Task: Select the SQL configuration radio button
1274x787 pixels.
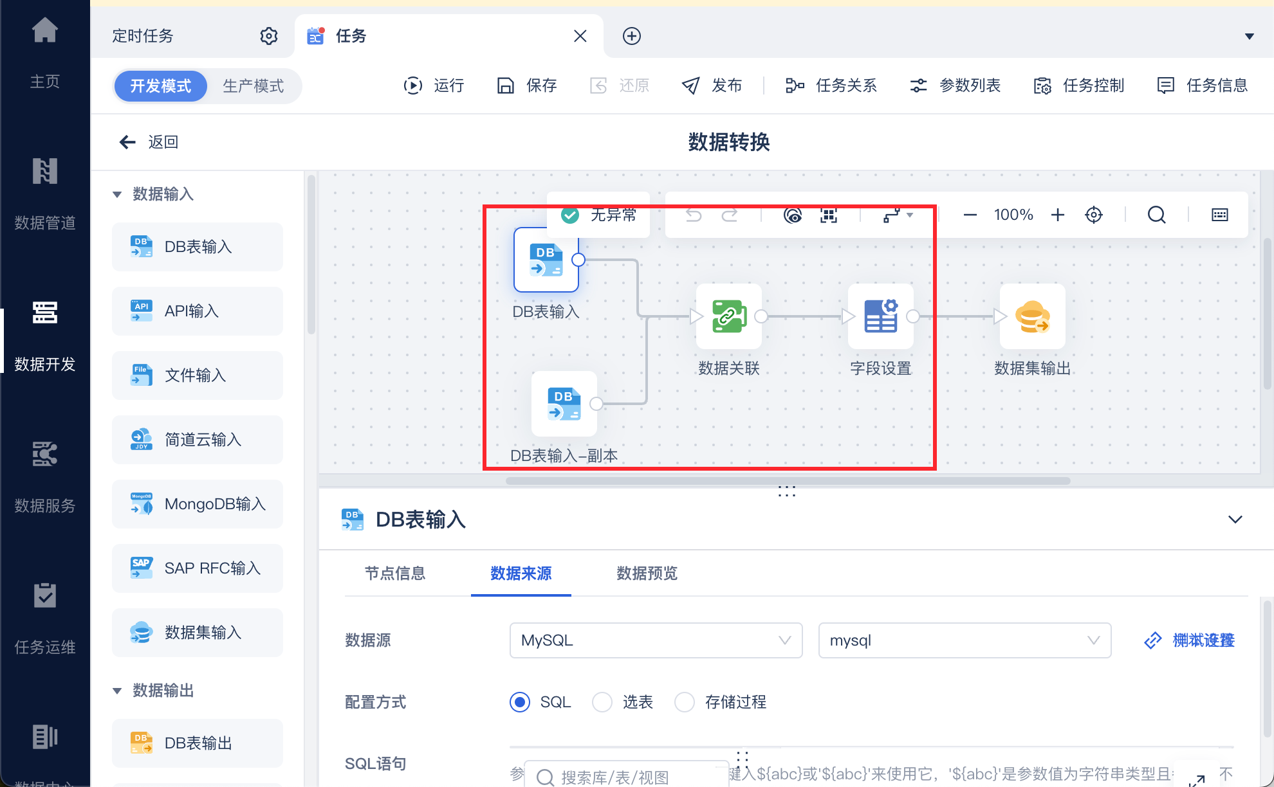Action: coord(520,702)
